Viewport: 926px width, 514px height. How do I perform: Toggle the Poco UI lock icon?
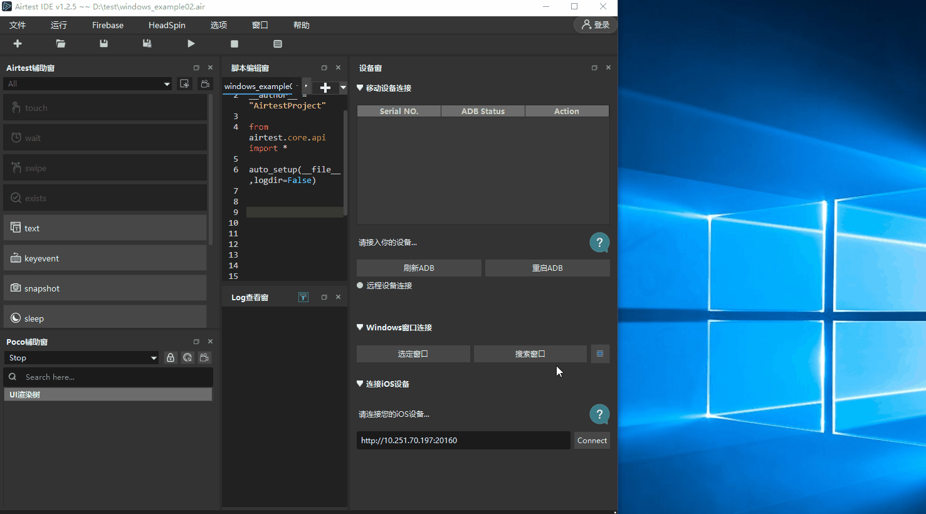pos(171,358)
